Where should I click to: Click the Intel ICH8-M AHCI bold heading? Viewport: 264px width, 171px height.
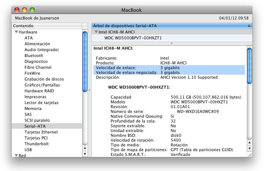113,48
